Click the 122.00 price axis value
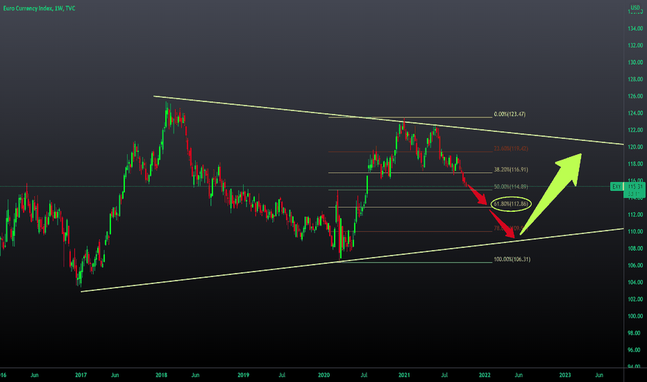Image resolution: width=647 pixels, height=382 pixels. (635, 130)
